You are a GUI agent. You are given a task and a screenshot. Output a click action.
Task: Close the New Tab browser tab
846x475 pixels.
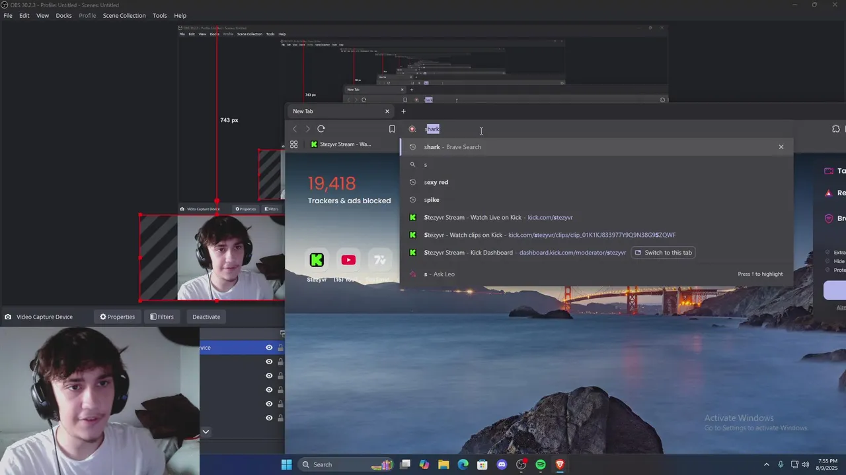(387, 111)
